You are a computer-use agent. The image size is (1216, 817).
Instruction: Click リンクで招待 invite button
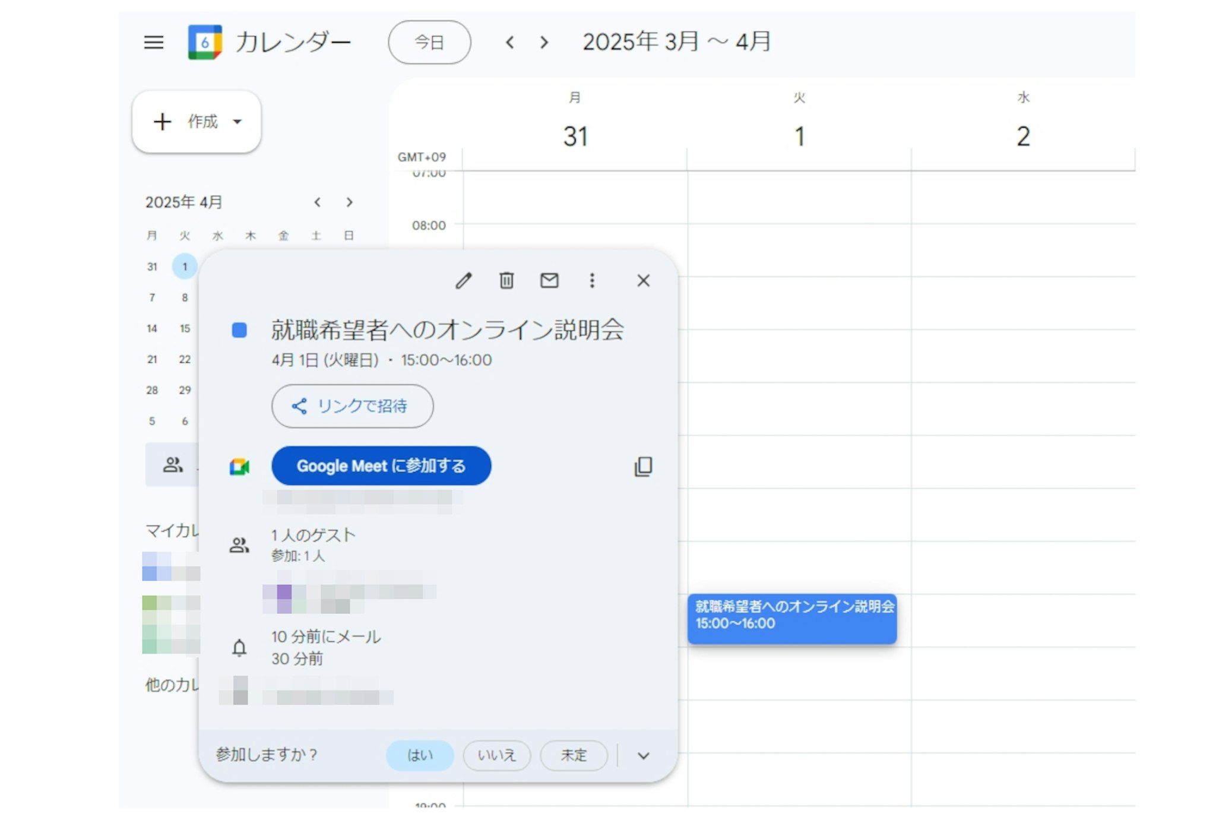(352, 406)
